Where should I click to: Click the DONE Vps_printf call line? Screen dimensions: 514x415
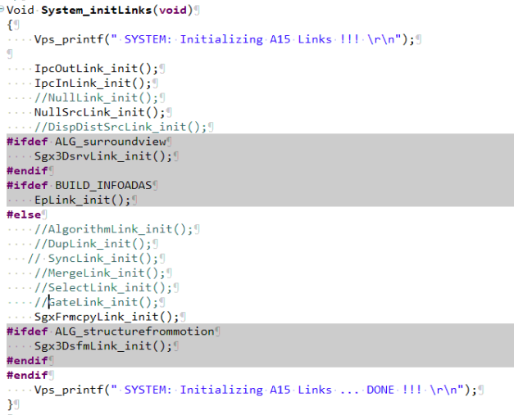click(x=256, y=390)
